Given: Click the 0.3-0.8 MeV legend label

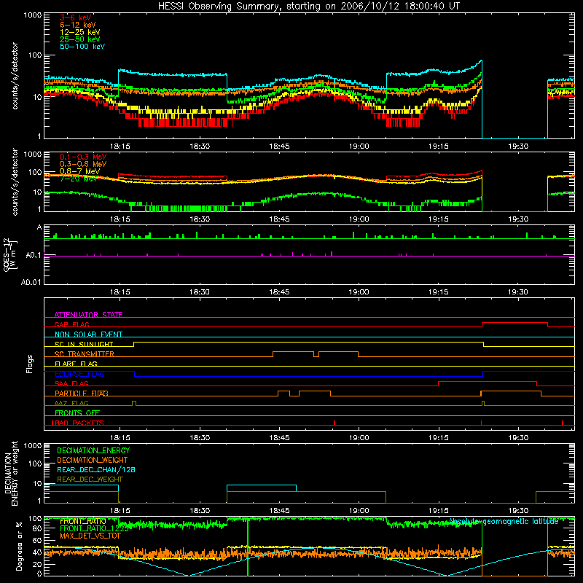Looking at the screenshot, I should tap(83, 164).
